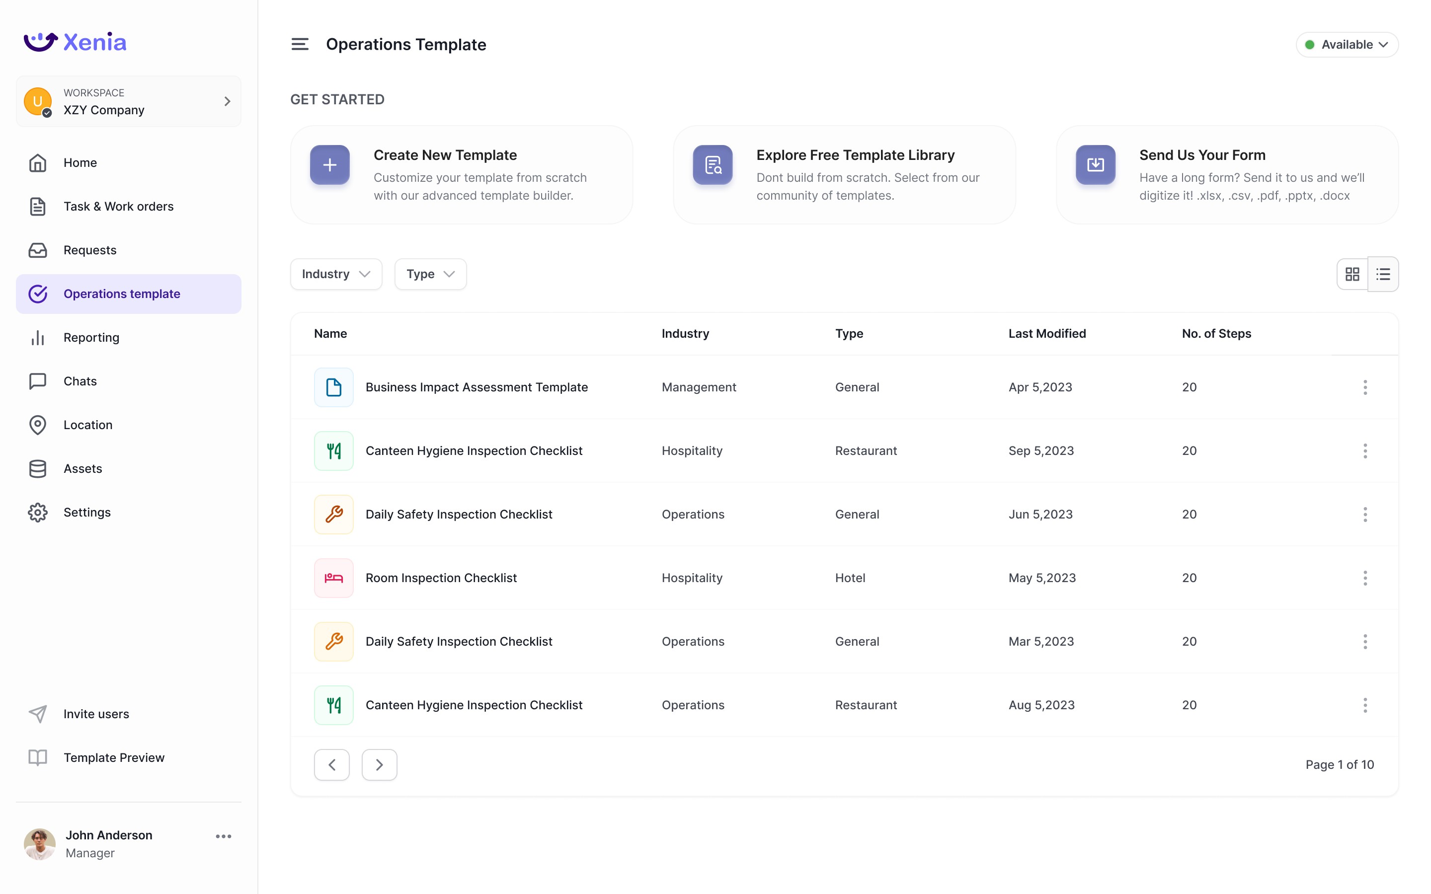Screen dimensions: 1431x894
Task: Open the Available status dropdown
Action: pyautogui.click(x=1347, y=45)
